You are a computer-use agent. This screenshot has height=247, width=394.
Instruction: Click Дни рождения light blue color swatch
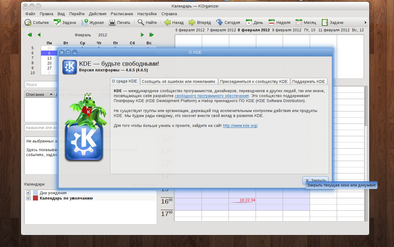point(35,193)
